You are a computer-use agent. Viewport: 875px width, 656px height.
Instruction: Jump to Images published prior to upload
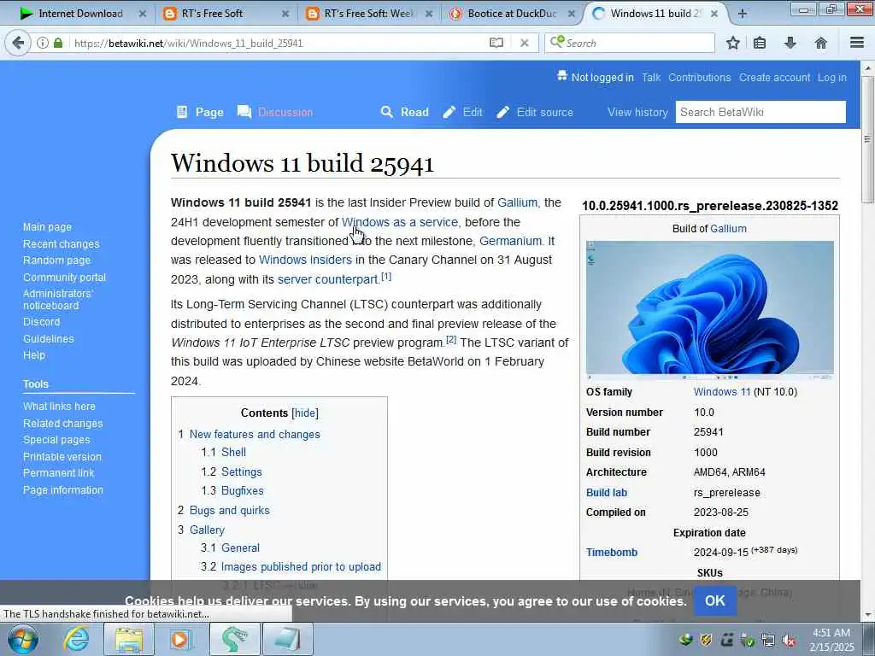point(302,567)
